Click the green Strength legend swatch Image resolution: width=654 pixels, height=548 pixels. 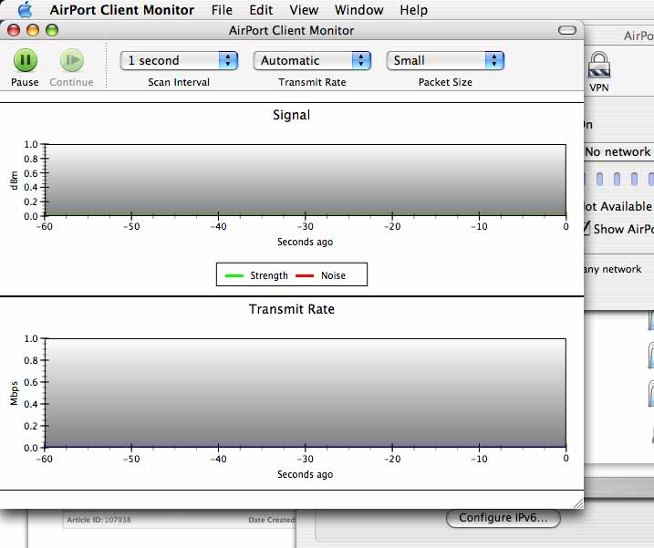(234, 275)
